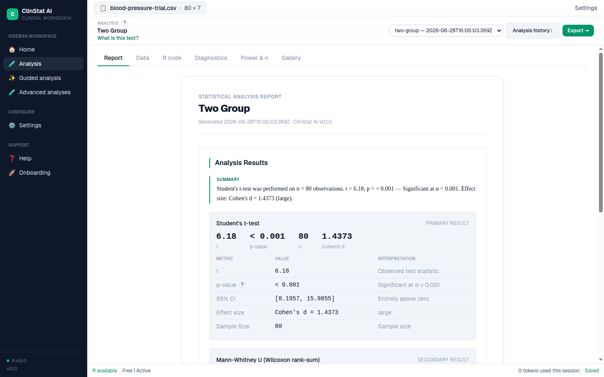Click the large 1.4373 Cohen's d stat
The height and width of the screenshot is (377, 604).
point(337,236)
